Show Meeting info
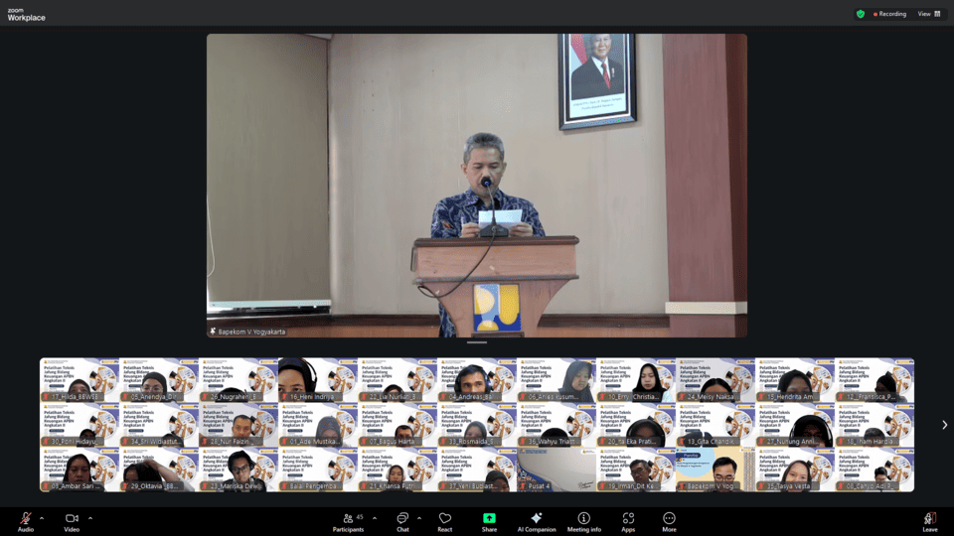 tap(583, 519)
